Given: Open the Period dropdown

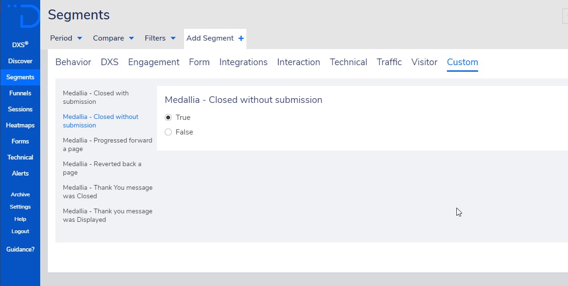Looking at the screenshot, I should point(66,38).
